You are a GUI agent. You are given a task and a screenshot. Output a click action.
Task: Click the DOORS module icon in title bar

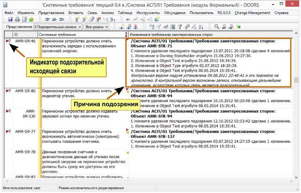point(5,5)
